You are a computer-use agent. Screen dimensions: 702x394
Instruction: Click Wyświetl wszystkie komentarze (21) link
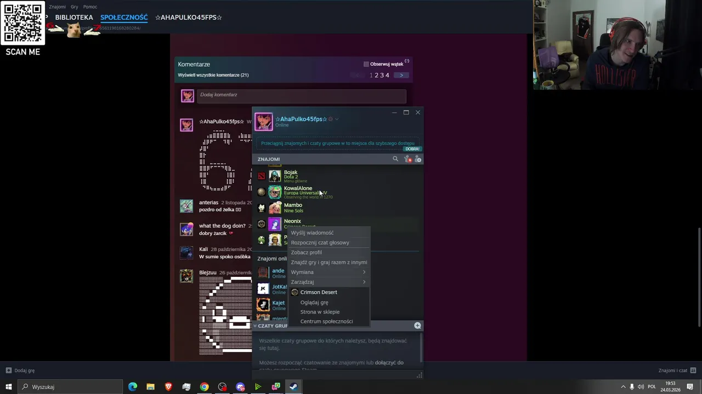point(213,75)
